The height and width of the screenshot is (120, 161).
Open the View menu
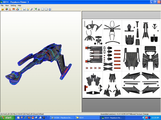coord(7,5)
